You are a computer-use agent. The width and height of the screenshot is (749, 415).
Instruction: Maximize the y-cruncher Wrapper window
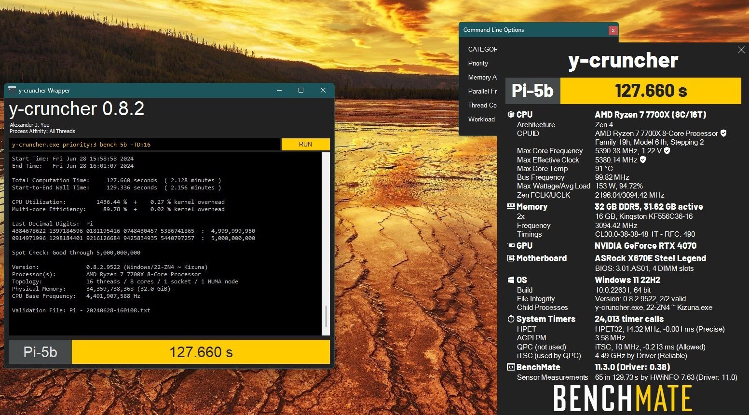[300, 90]
